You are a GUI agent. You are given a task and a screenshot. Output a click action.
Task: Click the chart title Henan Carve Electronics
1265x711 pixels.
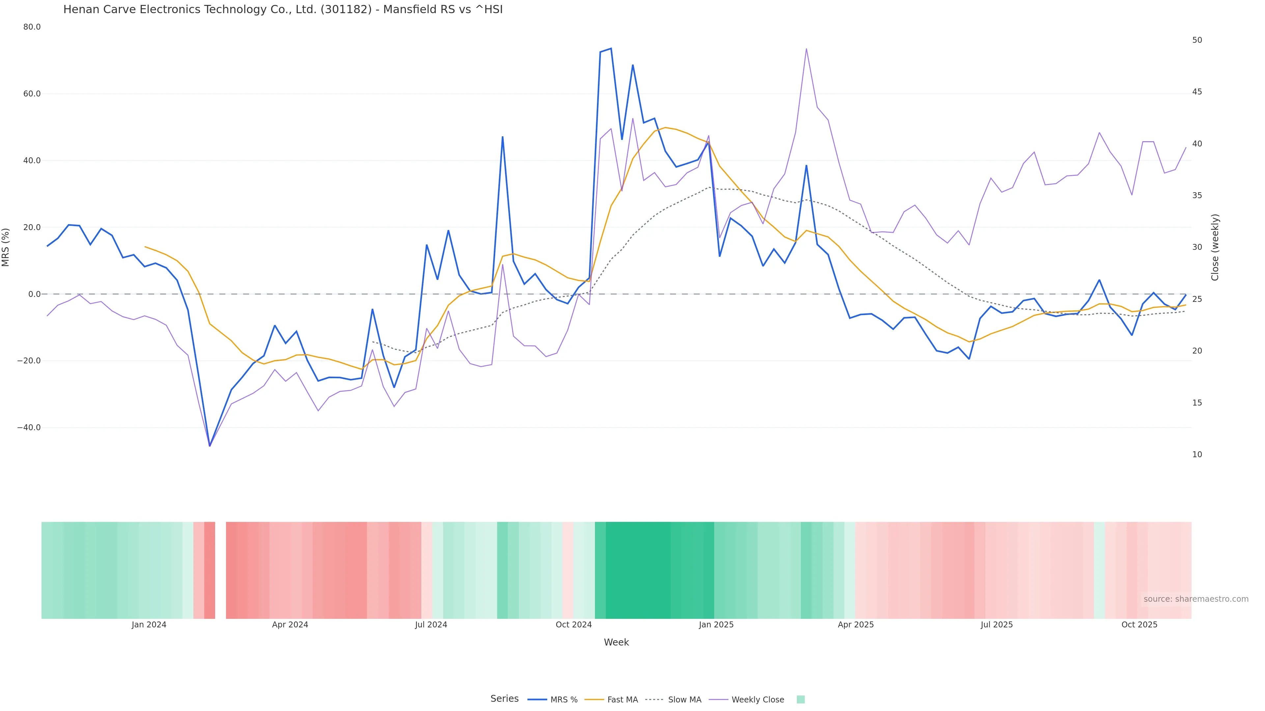pos(283,10)
